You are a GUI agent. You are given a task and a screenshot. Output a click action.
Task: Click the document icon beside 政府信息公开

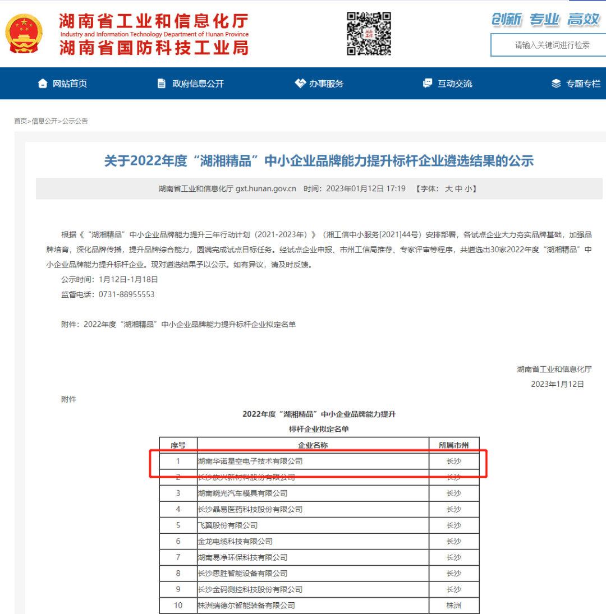tap(162, 84)
